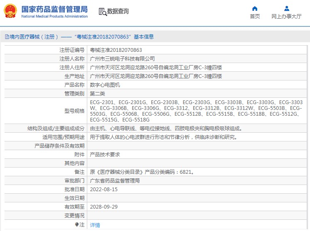
Task: Select product name 数字心电图机
Action: pos(105,85)
